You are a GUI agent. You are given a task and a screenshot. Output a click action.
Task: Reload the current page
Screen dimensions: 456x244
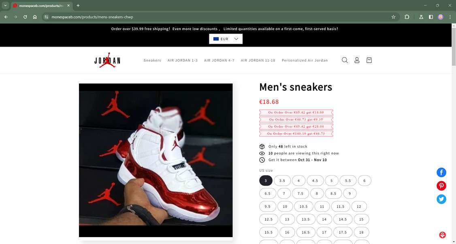[25, 17]
